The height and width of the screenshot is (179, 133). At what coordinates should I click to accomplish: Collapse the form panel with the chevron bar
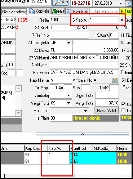click(x=83, y=134)
